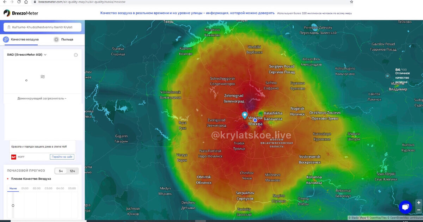Viewport: 423px width, 222px height.
Task: Click the padlock site-info icon
Action: (34, 2)
